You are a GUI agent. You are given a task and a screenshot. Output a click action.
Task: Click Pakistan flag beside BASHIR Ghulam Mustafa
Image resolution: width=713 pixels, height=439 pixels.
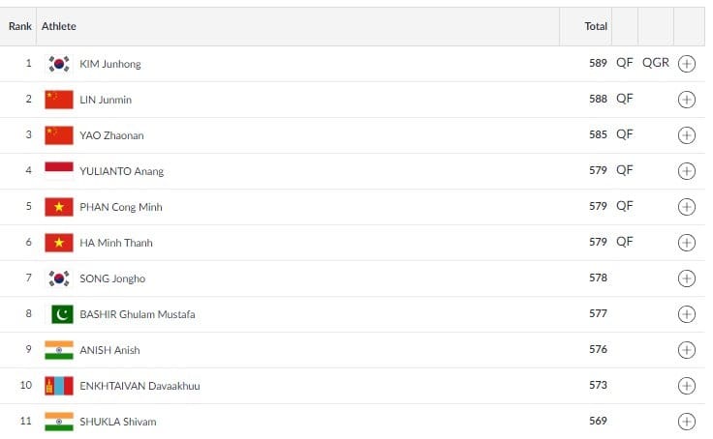pos(59,314)
